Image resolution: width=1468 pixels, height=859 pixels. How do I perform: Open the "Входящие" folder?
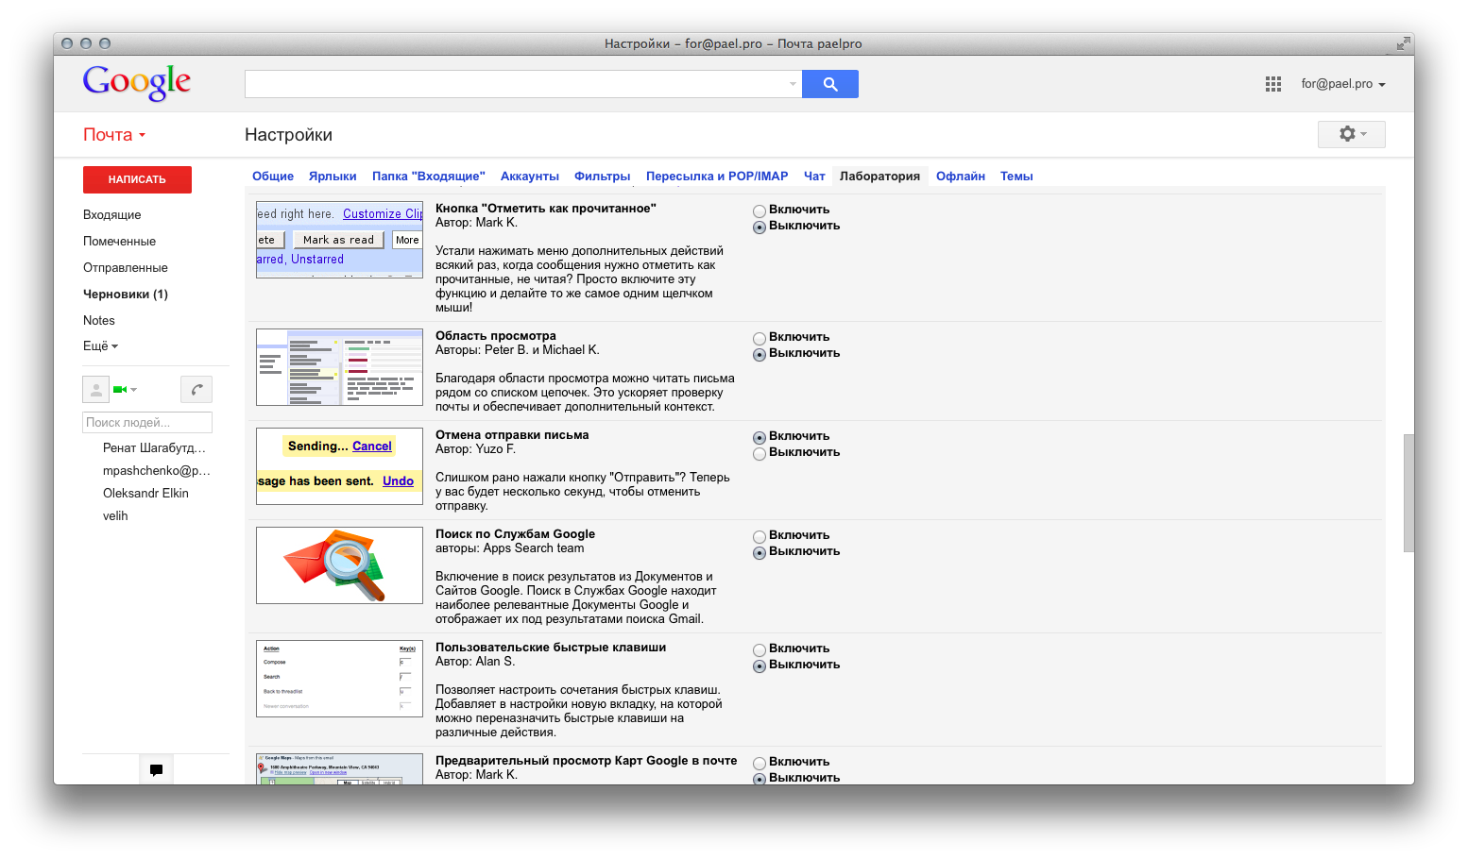click(x=111, y=215)
